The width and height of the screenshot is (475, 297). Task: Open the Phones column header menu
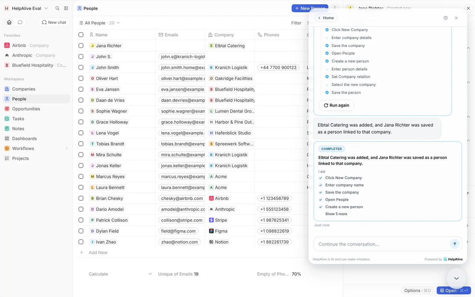pyautogui.click(x=279, y=35)
